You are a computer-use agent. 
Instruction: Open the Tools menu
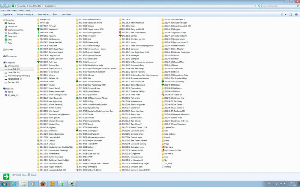[x=21, y=11]
